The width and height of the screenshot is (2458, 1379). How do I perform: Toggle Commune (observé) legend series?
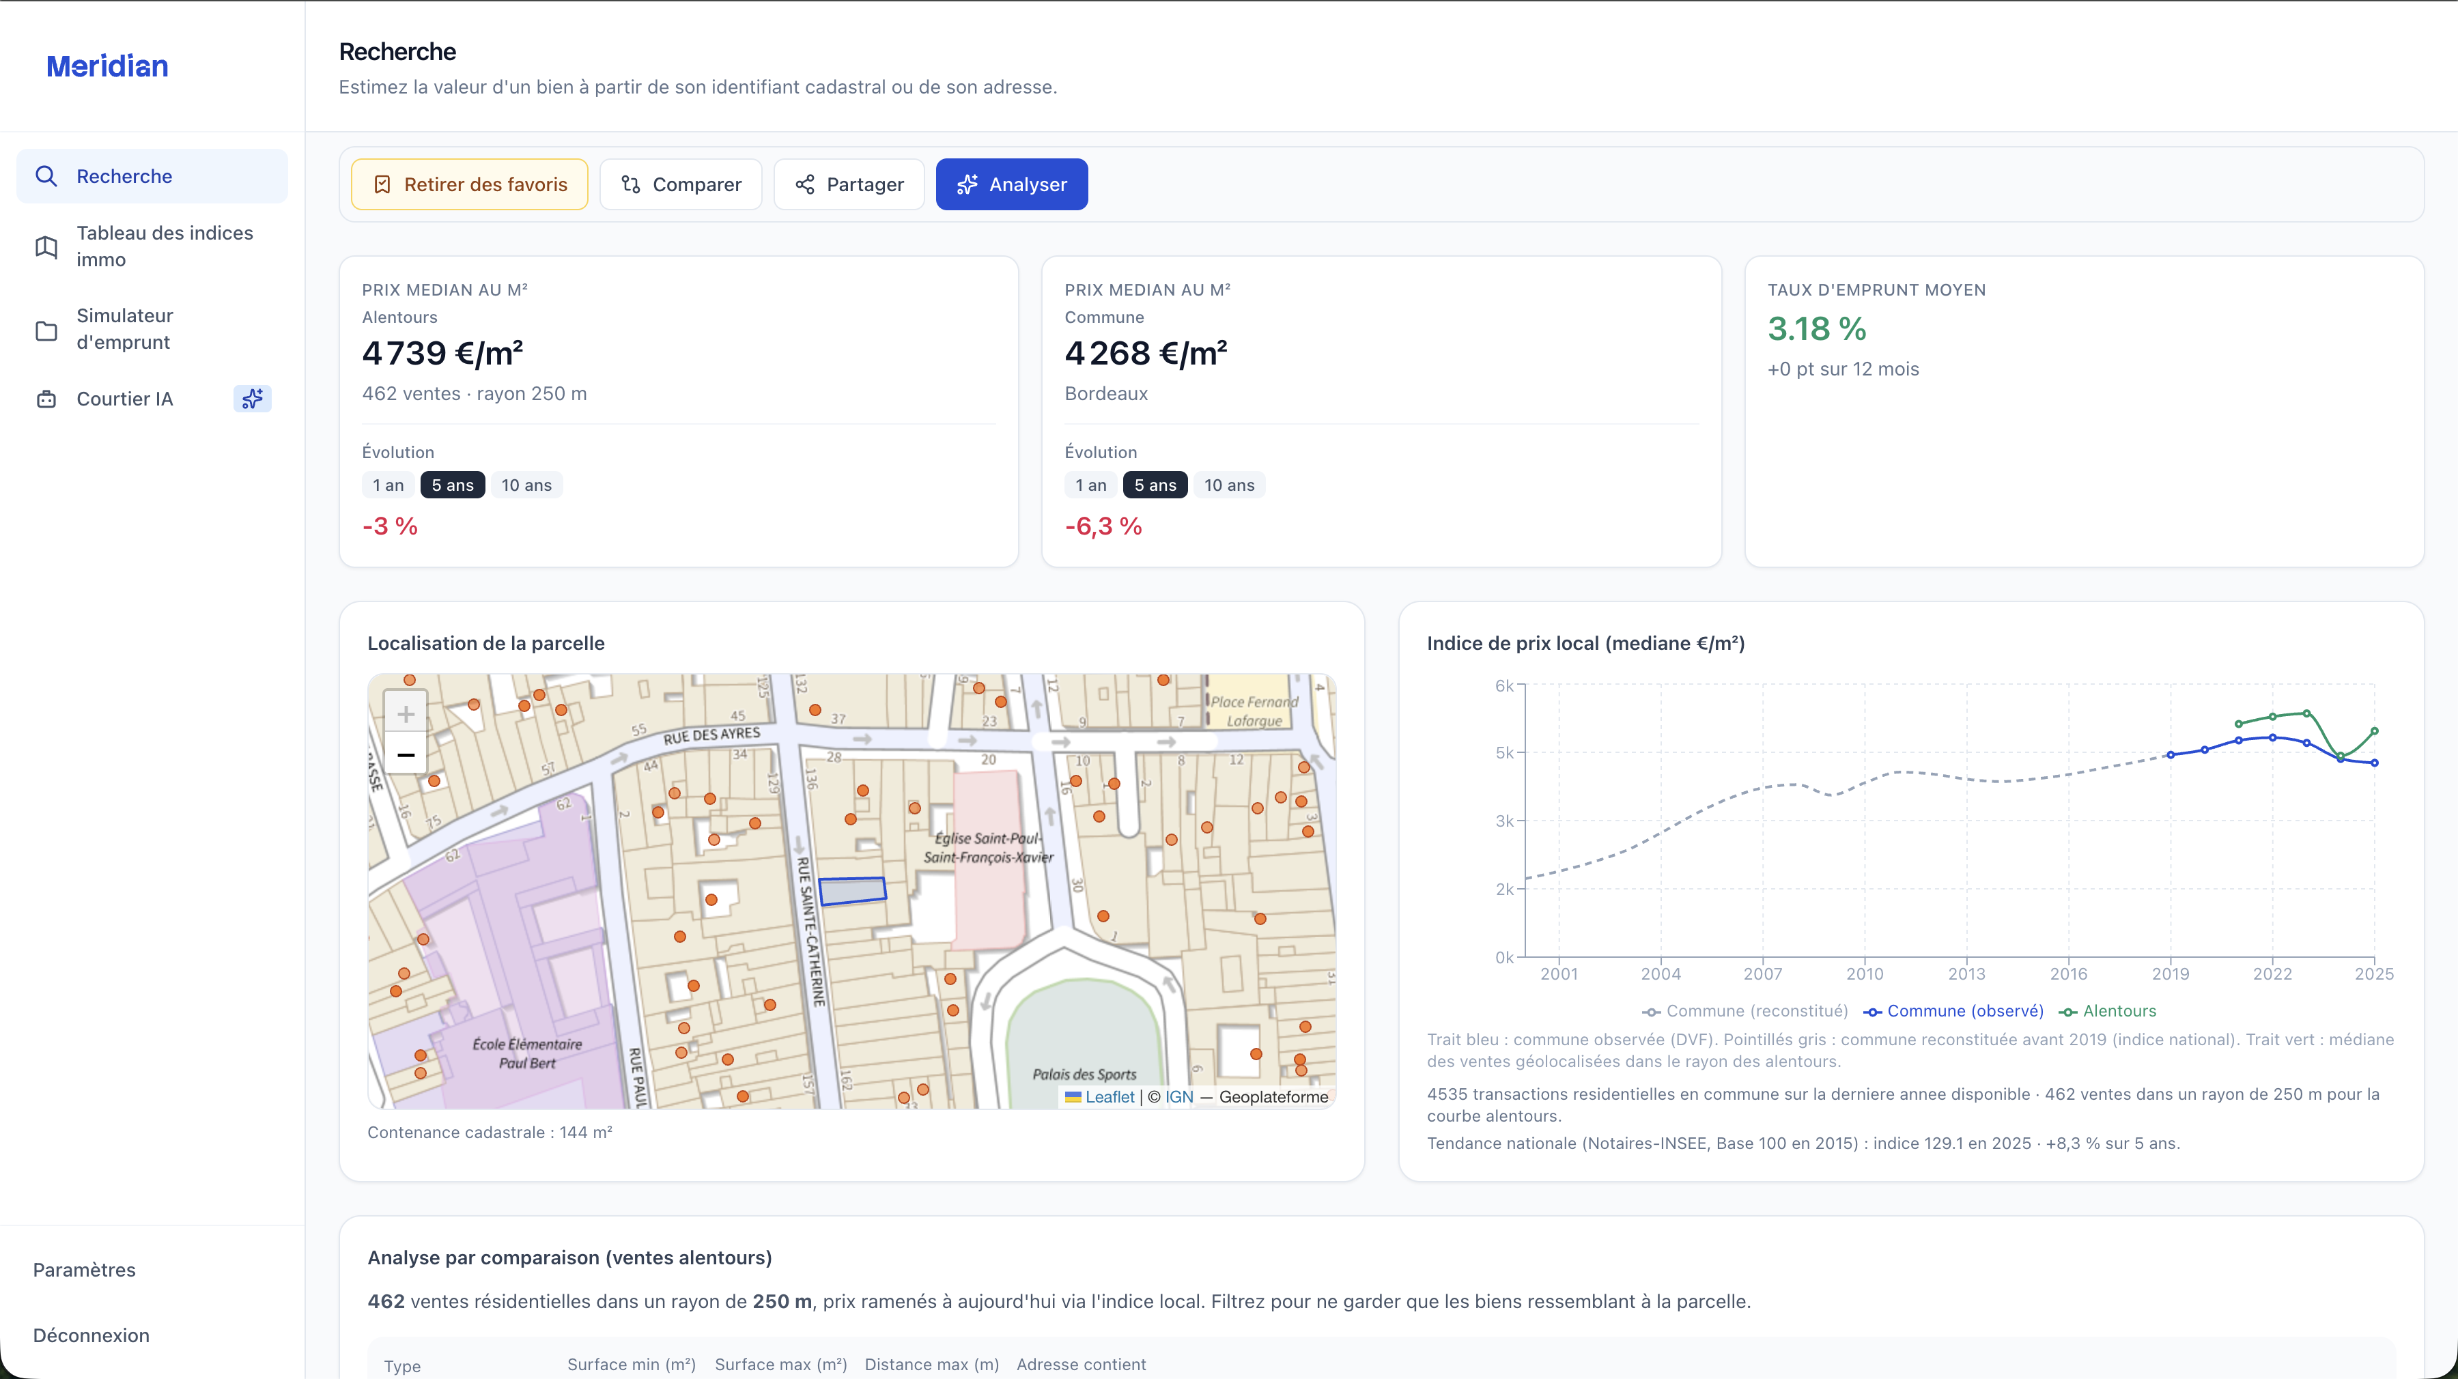(x=1953, y=1010)
